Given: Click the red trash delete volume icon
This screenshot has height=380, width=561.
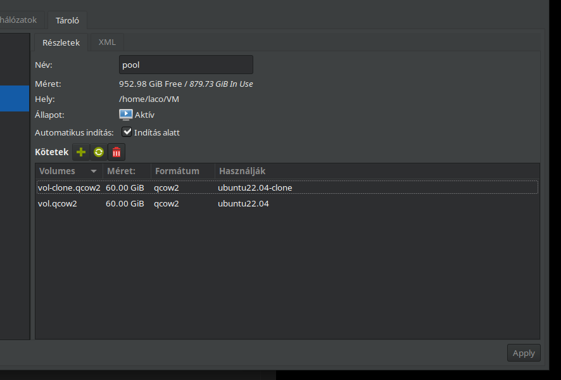Looking at the screenshot, I should [117, 152].
